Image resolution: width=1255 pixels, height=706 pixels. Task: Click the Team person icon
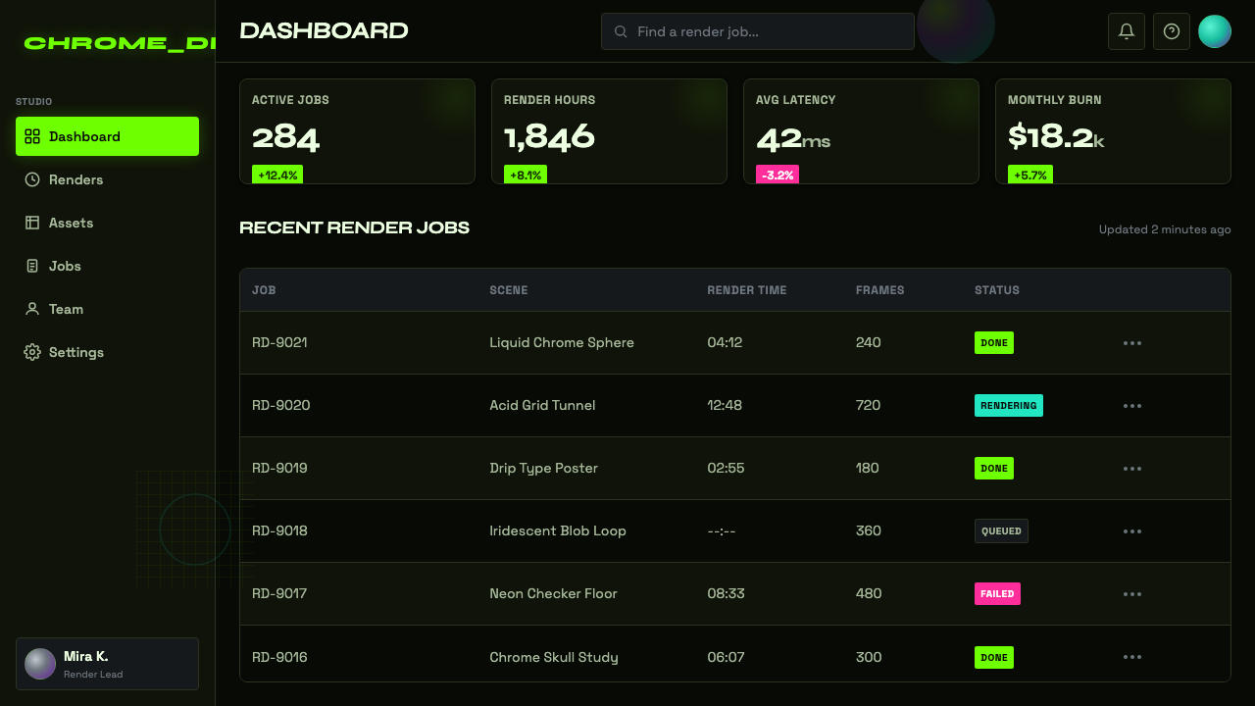point(32,309)
